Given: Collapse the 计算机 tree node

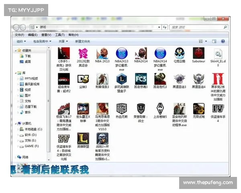Looking at the screenshot, I should 16,123.
